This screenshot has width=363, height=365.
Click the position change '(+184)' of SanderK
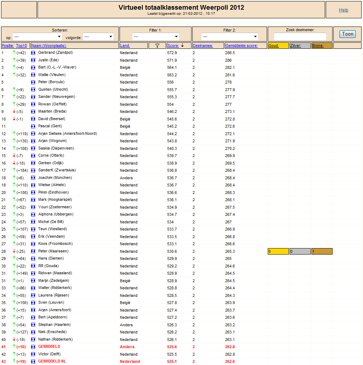[22, 170]
